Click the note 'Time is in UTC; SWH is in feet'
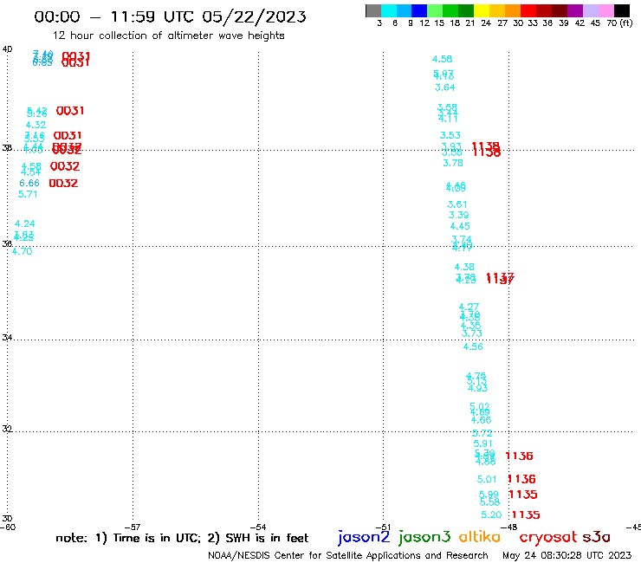 182,538
